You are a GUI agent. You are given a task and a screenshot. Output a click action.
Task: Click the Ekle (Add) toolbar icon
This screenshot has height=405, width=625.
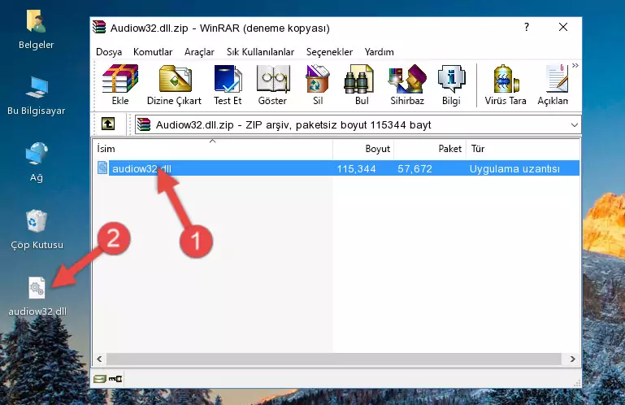tap(120, 85)
